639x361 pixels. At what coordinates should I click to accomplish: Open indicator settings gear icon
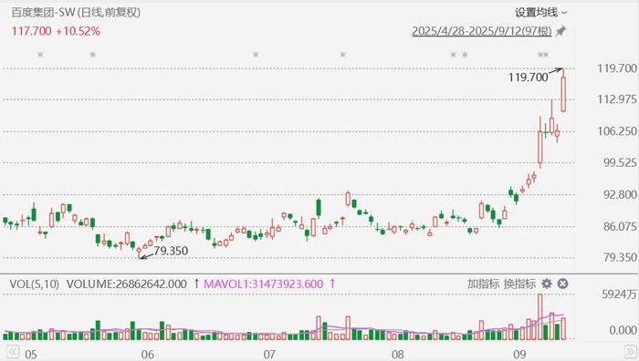[x=547, y=284]
